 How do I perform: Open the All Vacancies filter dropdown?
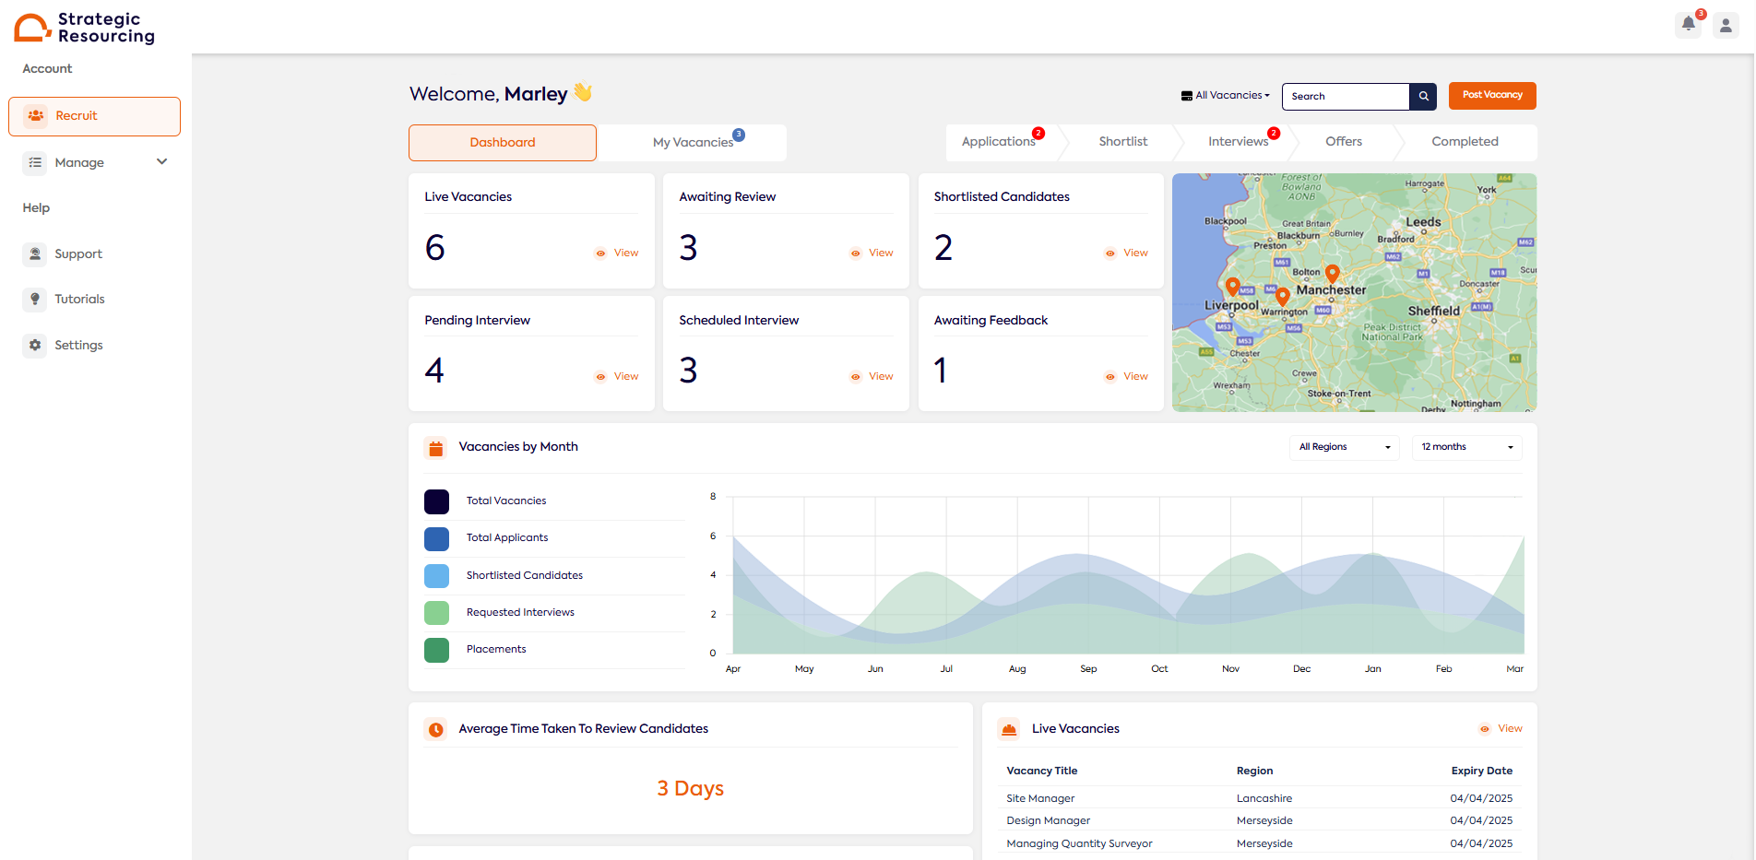click(x=1226, y=96)
